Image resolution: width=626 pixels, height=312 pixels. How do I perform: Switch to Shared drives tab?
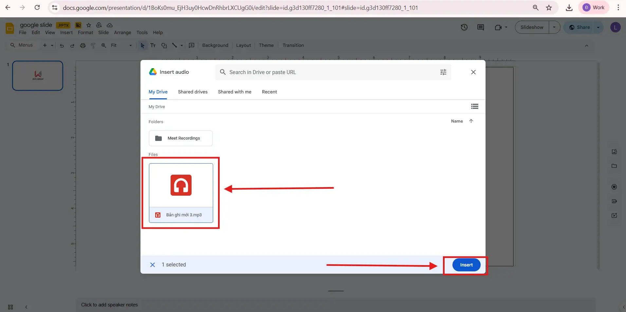coord(193,92)
